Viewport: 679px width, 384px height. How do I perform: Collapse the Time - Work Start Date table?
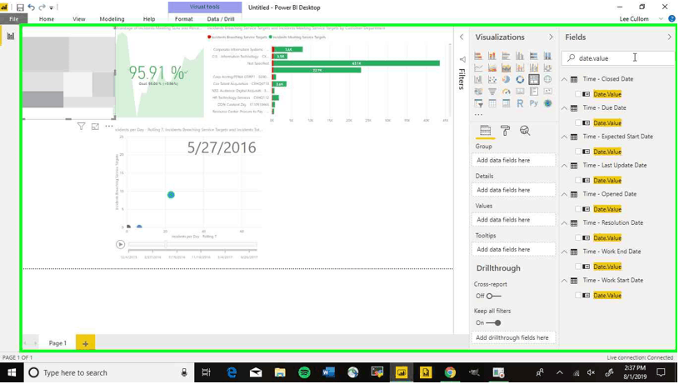pyautogui.click(x=564, y=281)
